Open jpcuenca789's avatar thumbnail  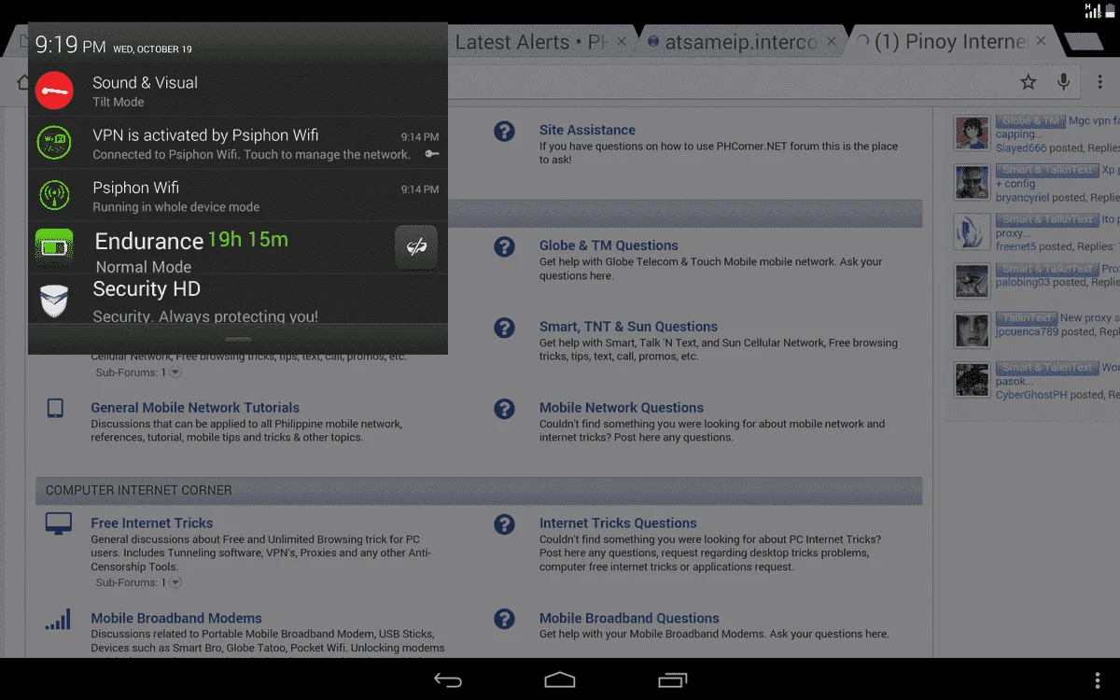[x=972, y=331]
